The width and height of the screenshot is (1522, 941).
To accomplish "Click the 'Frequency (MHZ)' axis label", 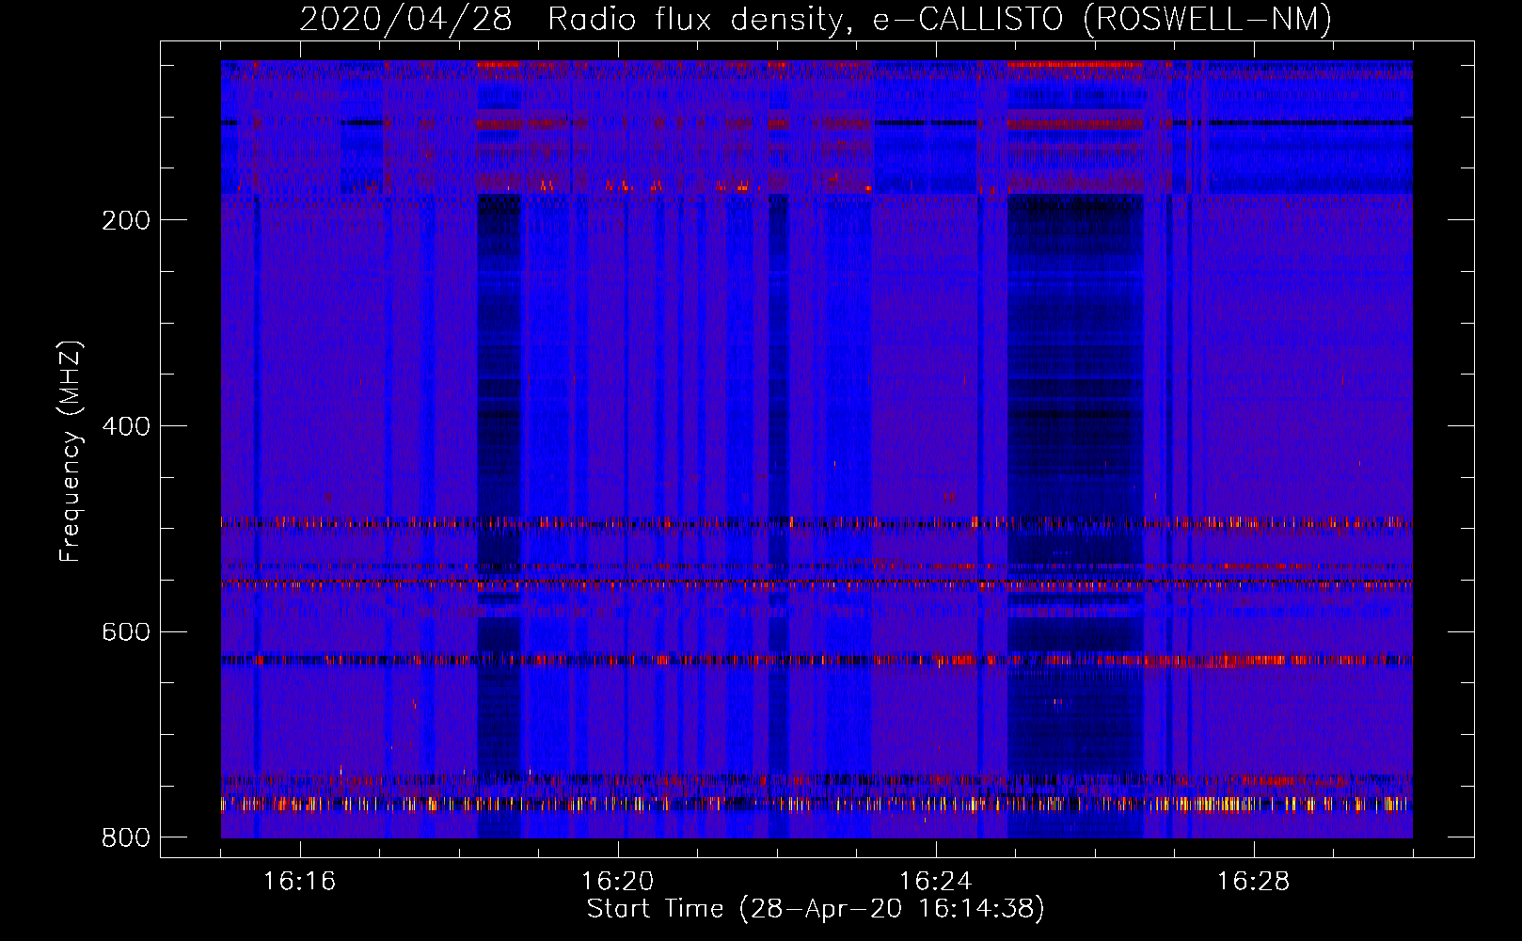I will tap(70, 451).
